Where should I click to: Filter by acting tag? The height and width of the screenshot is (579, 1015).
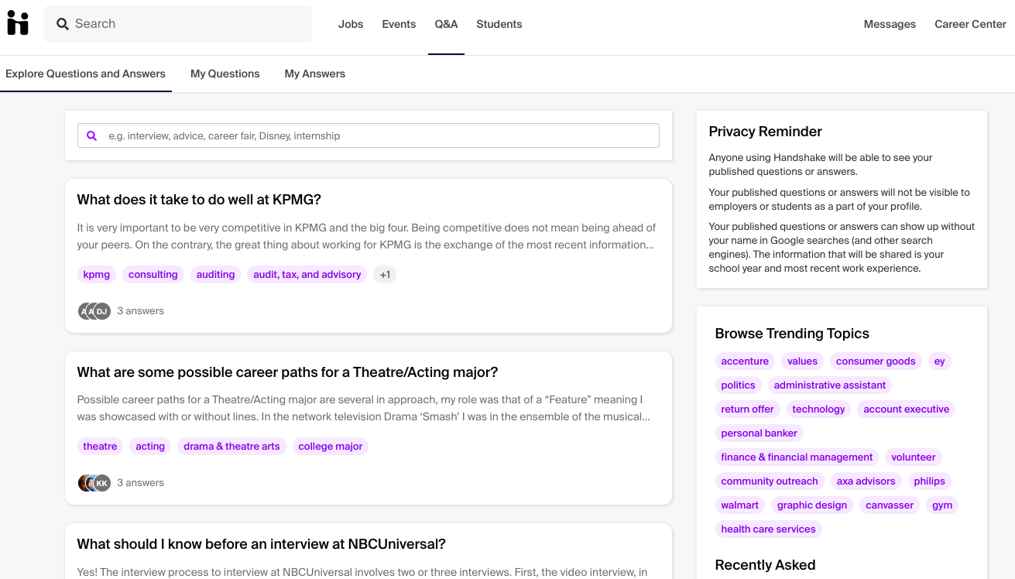(150, 446)
